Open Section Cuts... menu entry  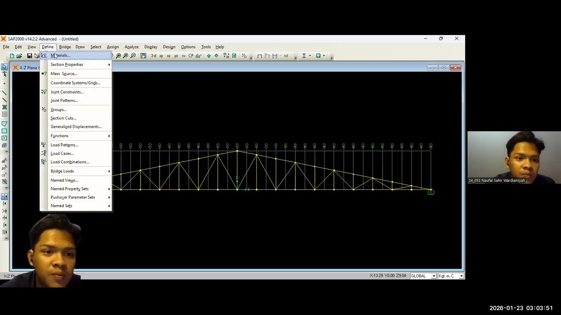tap(76, 118)
